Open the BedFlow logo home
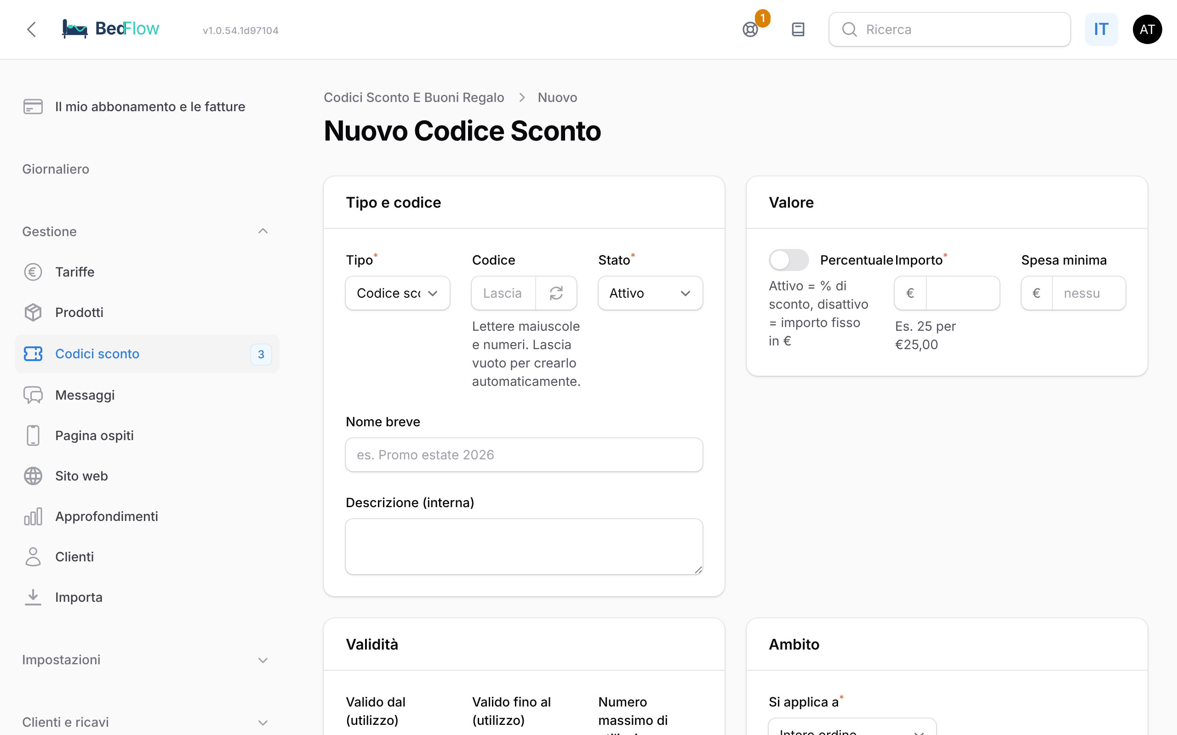Viewport: 1177px width, 735px height. [x=110, y=29]
